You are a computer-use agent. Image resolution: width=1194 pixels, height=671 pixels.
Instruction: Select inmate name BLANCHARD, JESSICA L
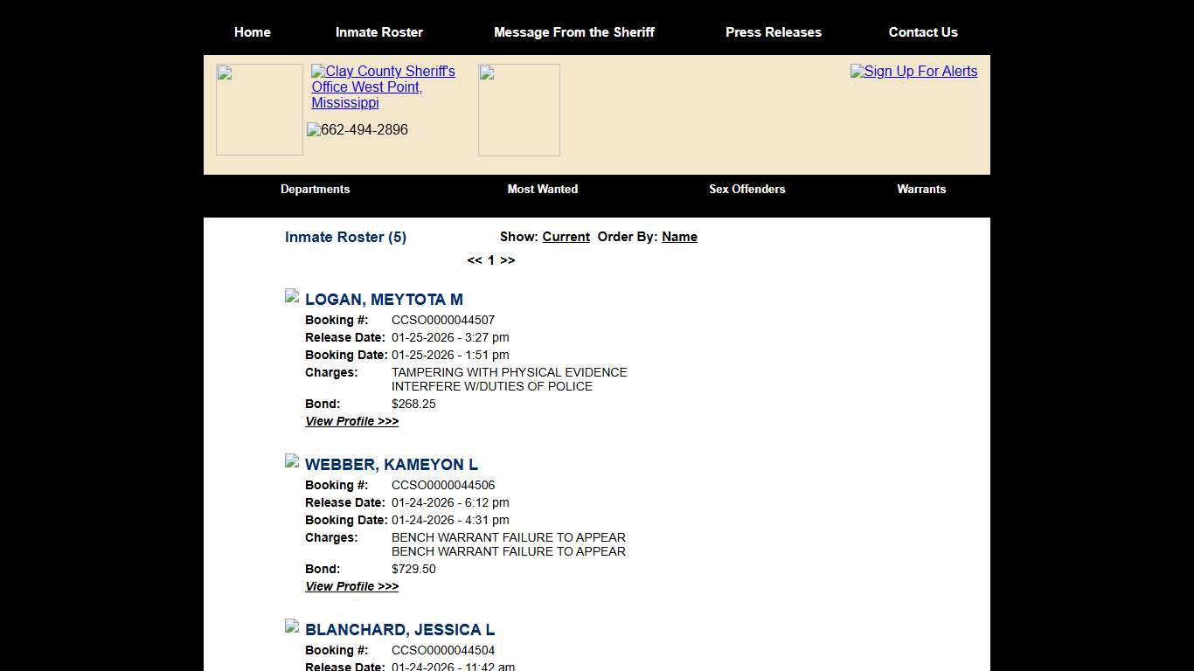(x=399, y=629)
